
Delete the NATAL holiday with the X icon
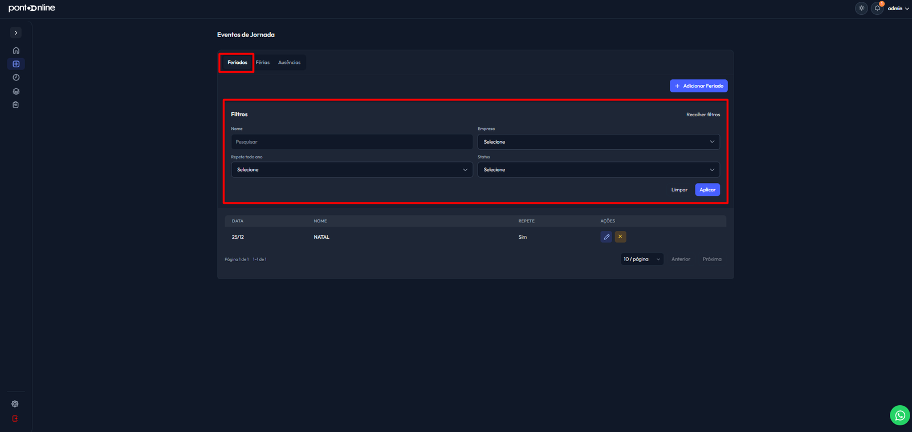(620, 237)
